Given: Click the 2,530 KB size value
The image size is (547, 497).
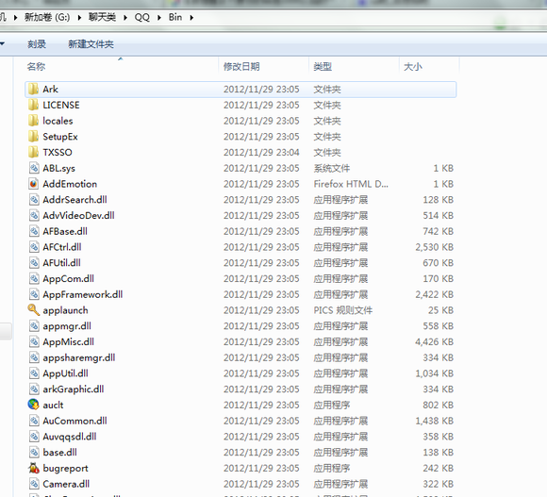Looking at the screenshot, I should click(434, 247).
